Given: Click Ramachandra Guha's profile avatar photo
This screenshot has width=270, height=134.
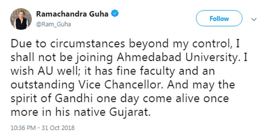Looking at the screenshot, I should 21,19.
